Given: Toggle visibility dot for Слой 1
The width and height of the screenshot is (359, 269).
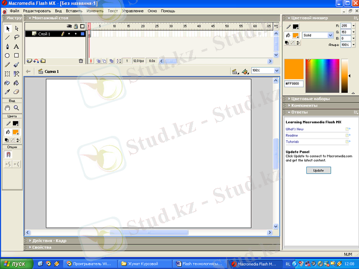Looking at the screenshot, I should click(x=69, y=34).
